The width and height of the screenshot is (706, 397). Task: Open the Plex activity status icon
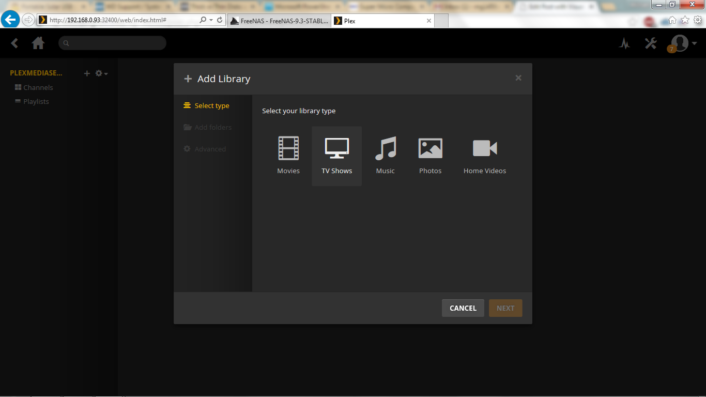624,43
